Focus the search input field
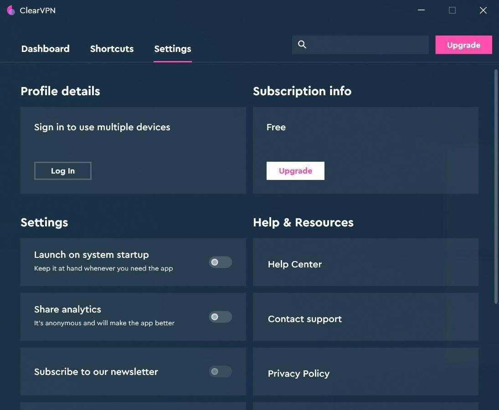The image size is (499, 410). (367, 45)
